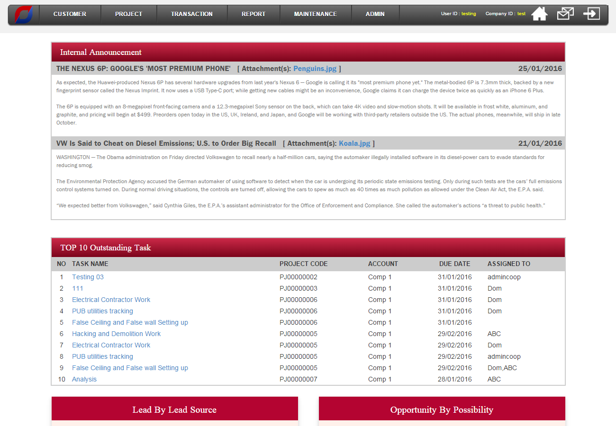
Task: Open the Testing 03 task
Action: click(x=88, y=277)
